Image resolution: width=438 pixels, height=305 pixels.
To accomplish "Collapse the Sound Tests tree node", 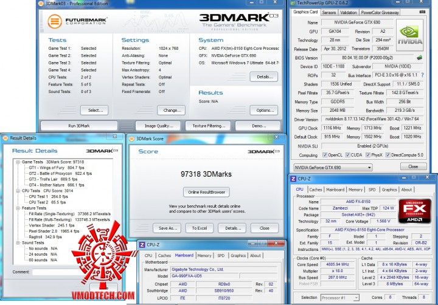I will coord(18,243).
